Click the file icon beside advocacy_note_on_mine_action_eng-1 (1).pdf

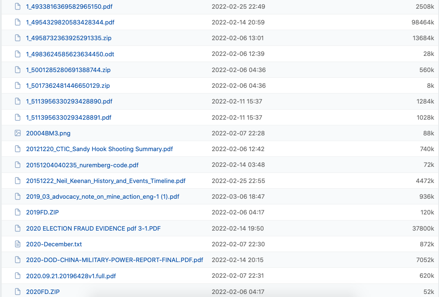(17, 197)
